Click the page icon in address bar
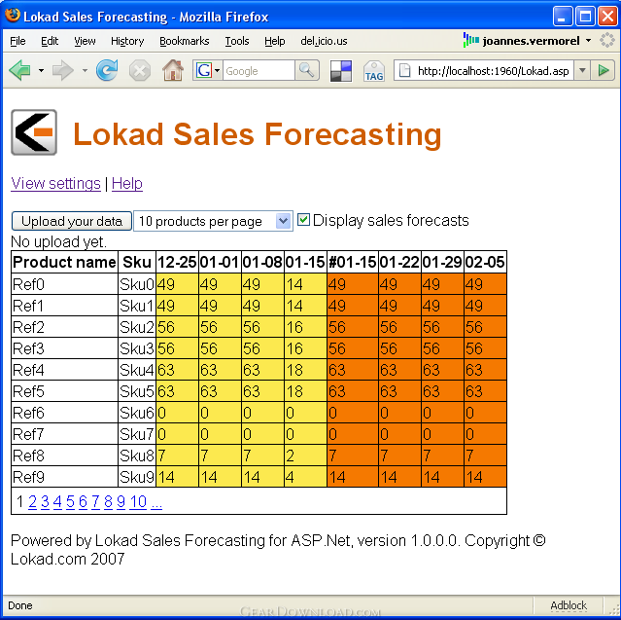This screenshot has width=621, height=620. click(x=404, y=71)
